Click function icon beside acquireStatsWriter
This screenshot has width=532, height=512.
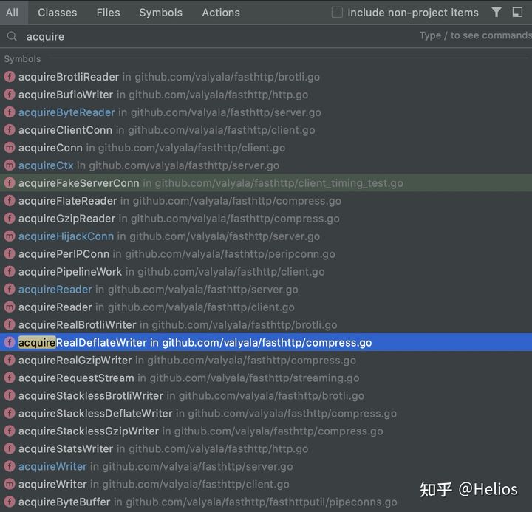click(x=10, y=448)
